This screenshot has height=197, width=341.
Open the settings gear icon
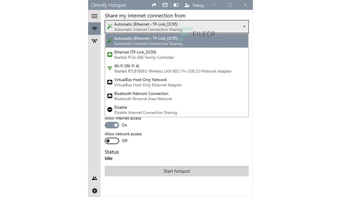(95, 191)
